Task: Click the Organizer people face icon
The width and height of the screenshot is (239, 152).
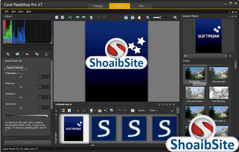Action: click(91, 111)
